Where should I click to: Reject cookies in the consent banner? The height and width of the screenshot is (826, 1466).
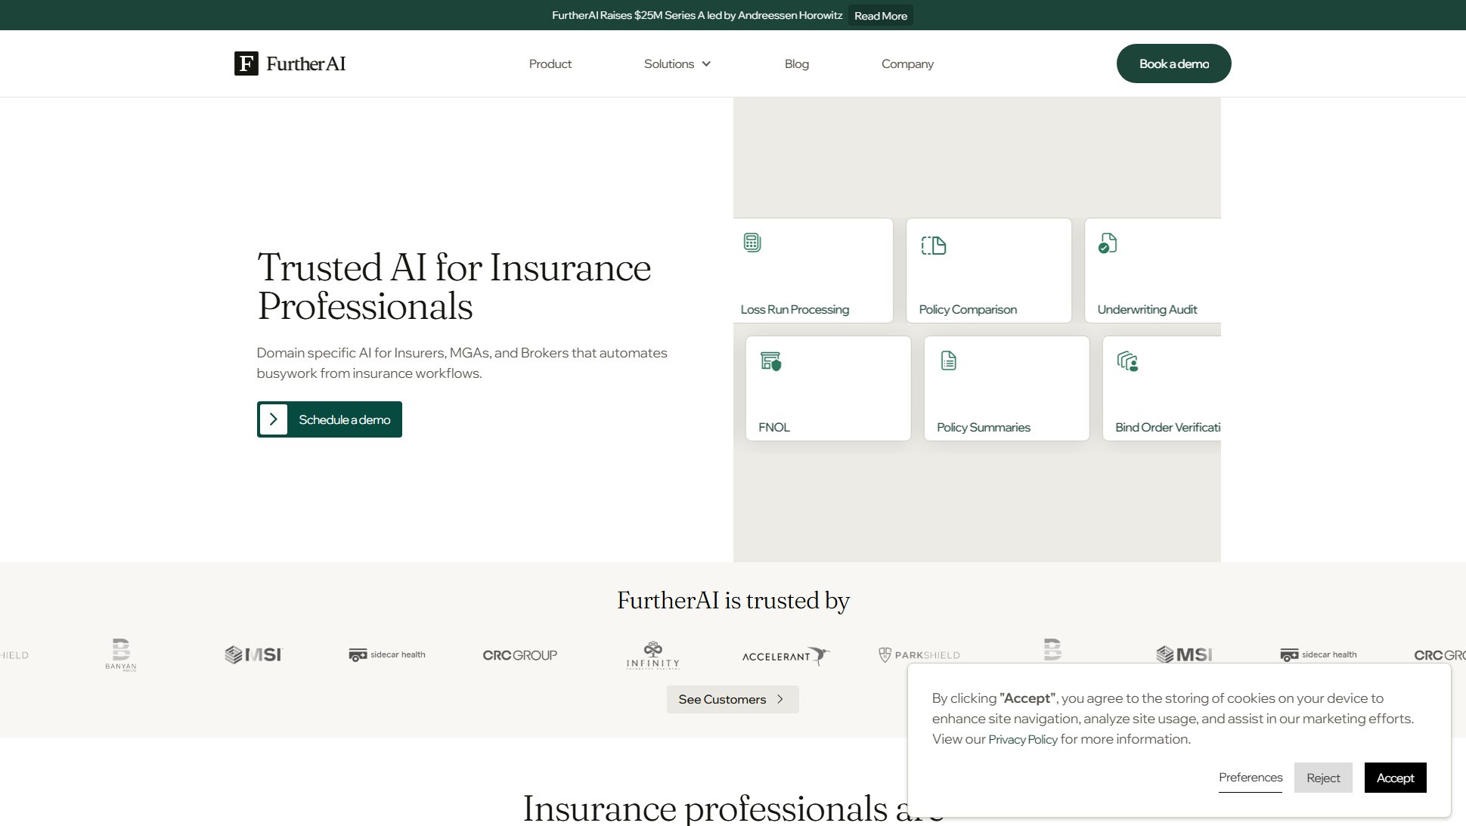click(1322, 778)
